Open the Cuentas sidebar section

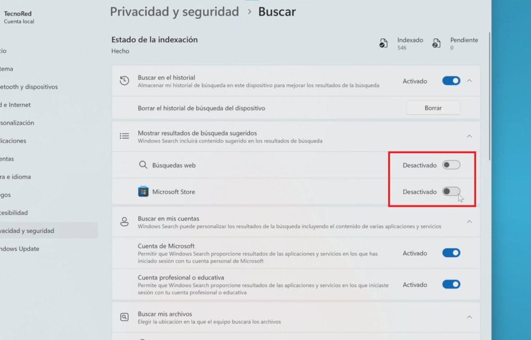pos(7,159)
